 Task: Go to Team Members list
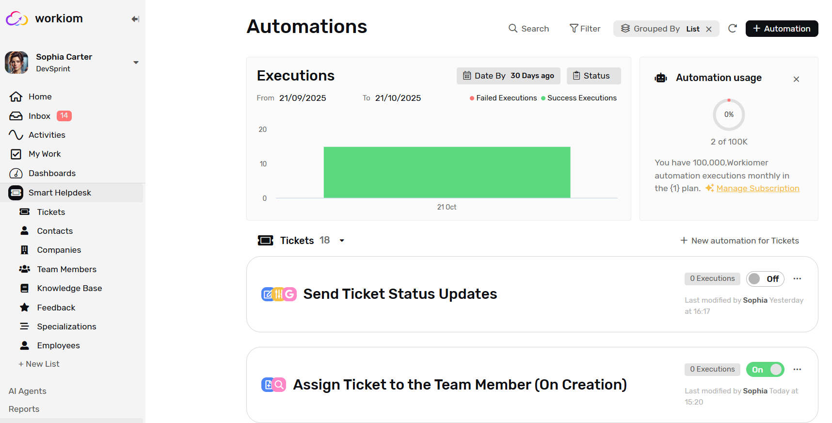pyautogui.click(x=66, y=269)
